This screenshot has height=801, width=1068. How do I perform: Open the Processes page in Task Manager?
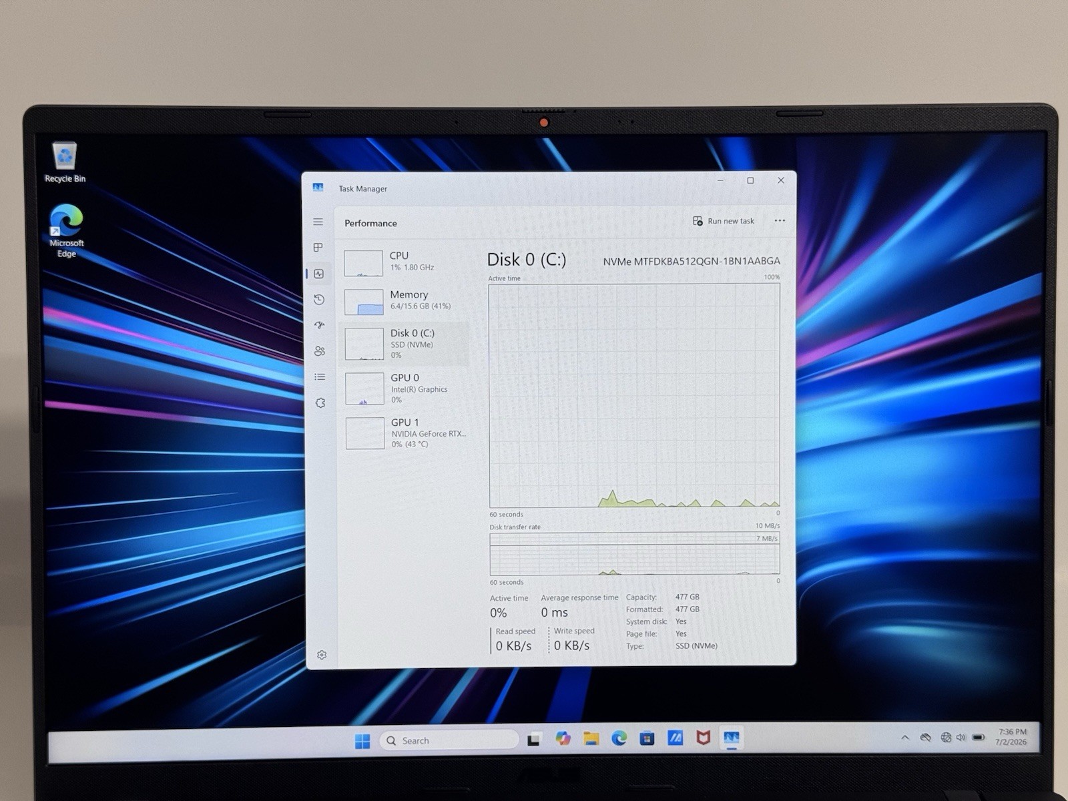(x=318, y=248)
